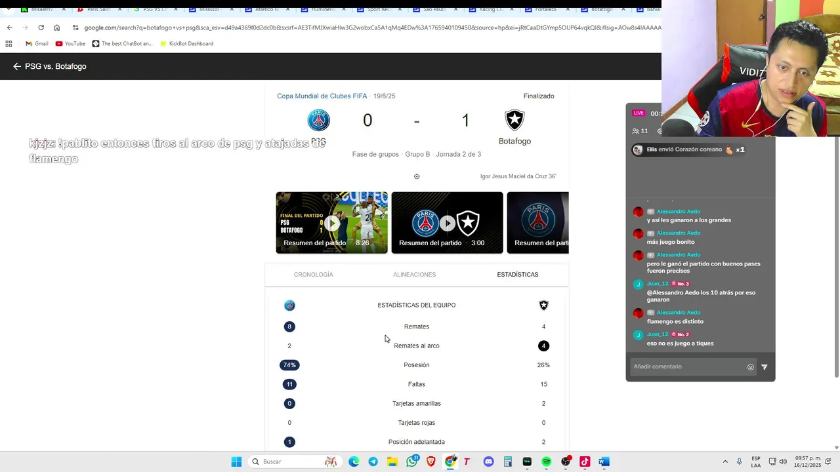
Task: Open Microsoft Edge from taskbar
Action: [x=354, y=462]
